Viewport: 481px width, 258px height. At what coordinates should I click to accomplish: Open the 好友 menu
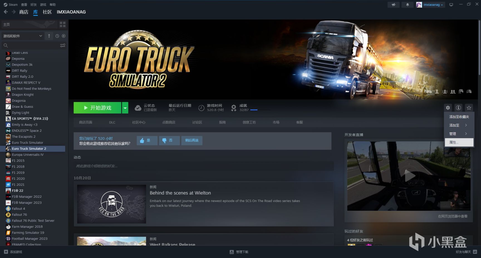[x=34, y=4]
